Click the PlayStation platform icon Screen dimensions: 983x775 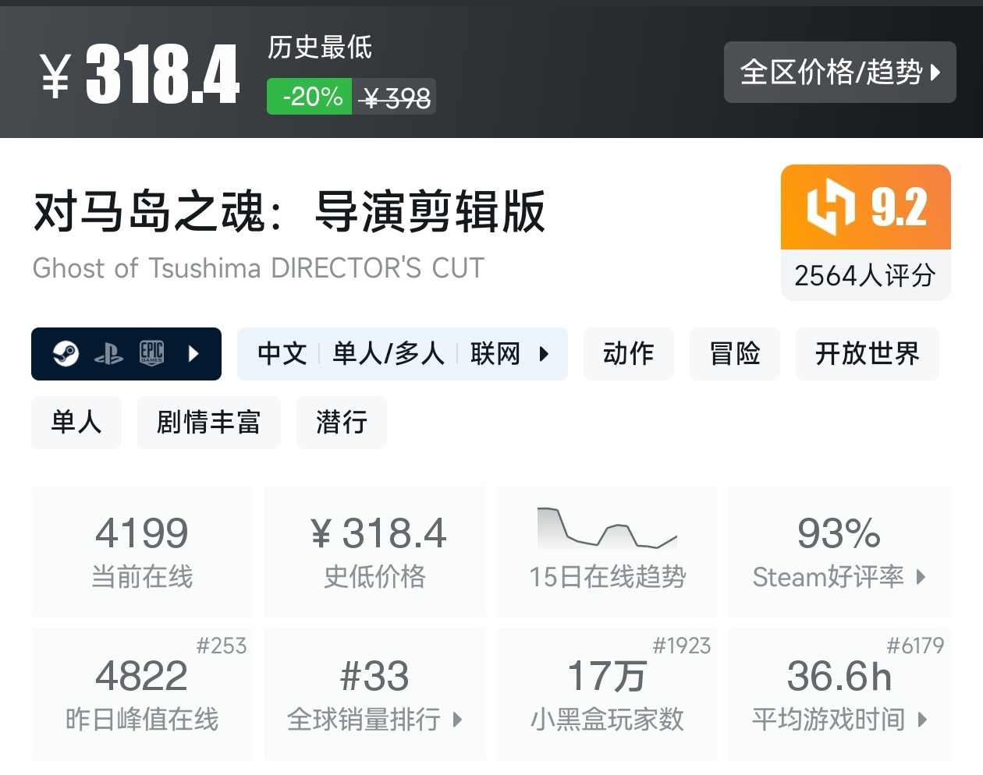(108, 355)
